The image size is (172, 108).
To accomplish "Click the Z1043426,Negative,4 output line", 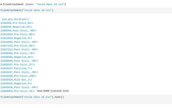I will tap(16, 84).
